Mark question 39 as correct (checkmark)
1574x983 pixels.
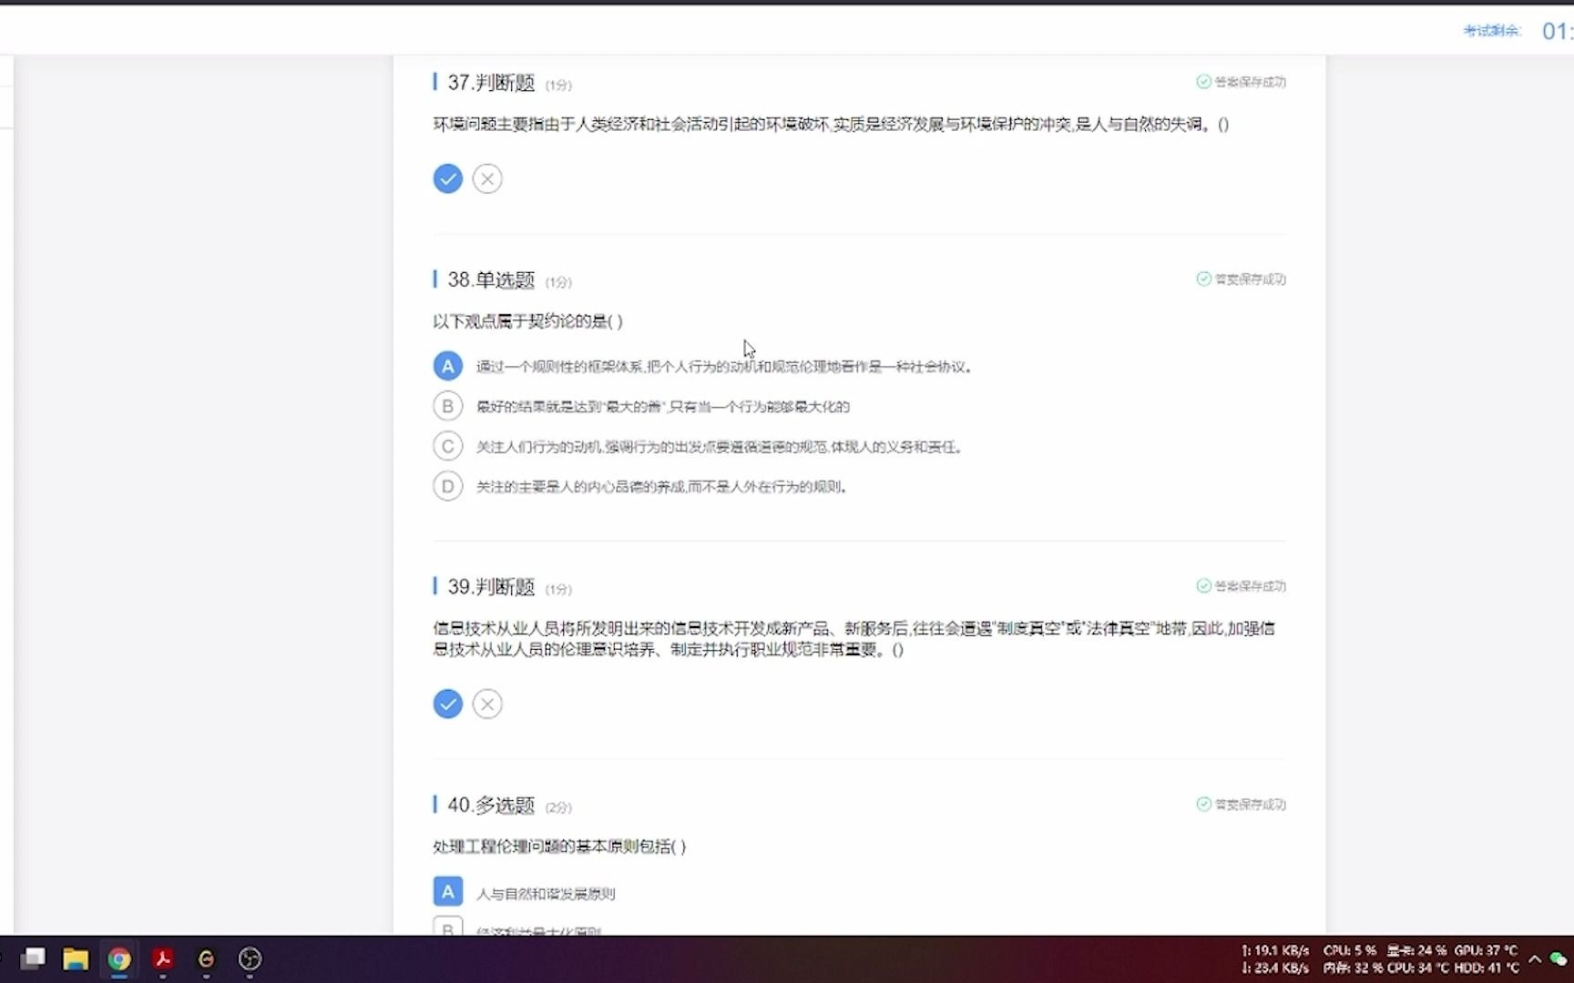(x=447, y=704)
